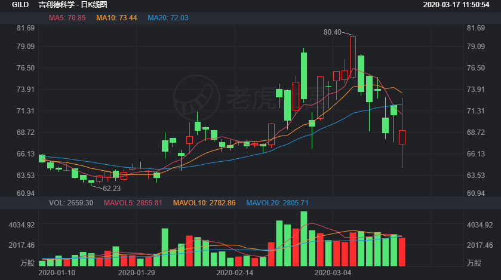Click the right axis 68.72 price label
The image size is (501, 280).
tap(476, 133)
